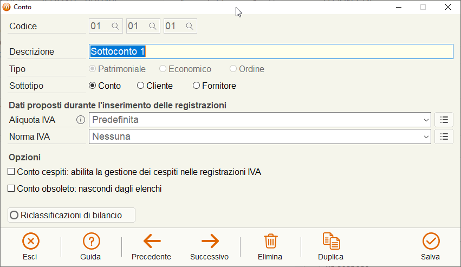The width and height of the screenshot is (461, 267).
Task: Open the Norma IVA list button
Action: 444,136
